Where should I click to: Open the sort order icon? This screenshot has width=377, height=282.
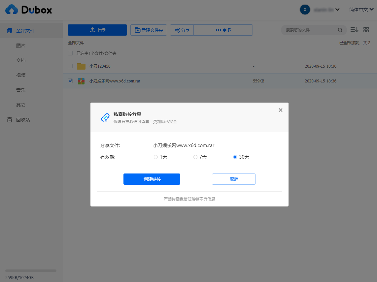354,30
